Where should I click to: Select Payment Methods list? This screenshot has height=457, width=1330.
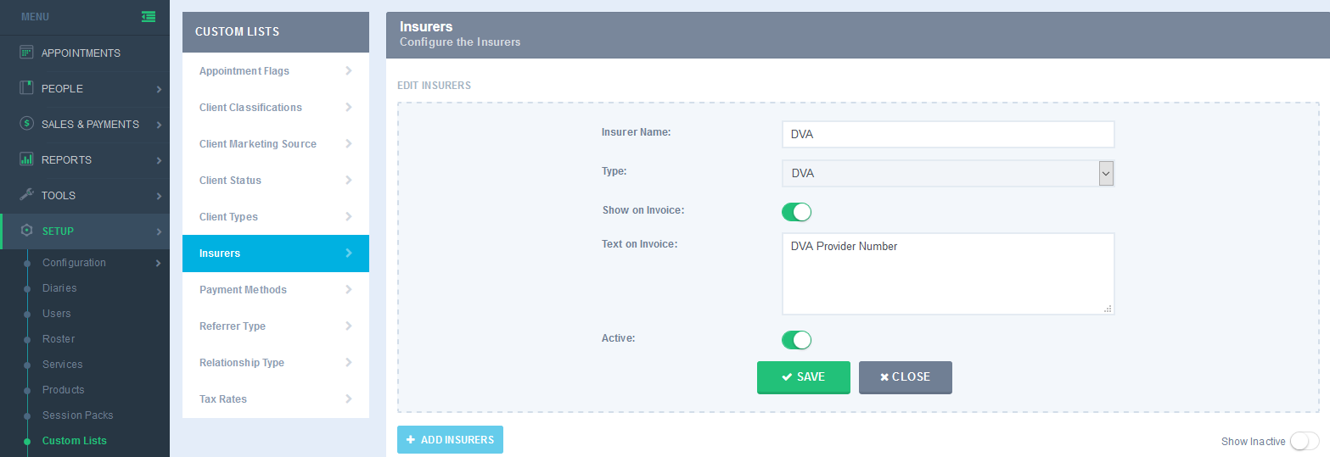[276, 290]
